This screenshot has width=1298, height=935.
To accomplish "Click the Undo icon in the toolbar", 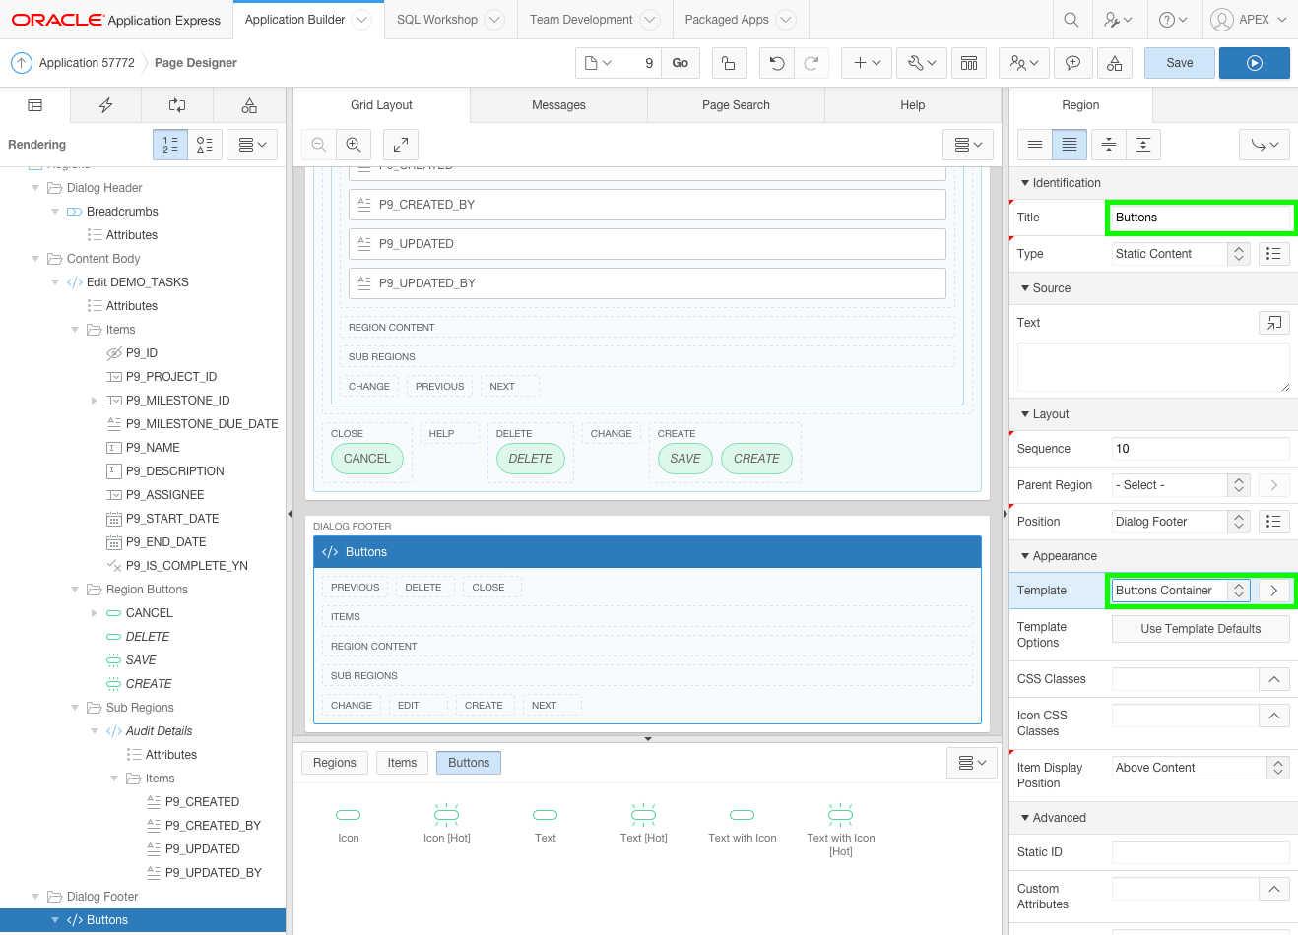I will [777, 63].
